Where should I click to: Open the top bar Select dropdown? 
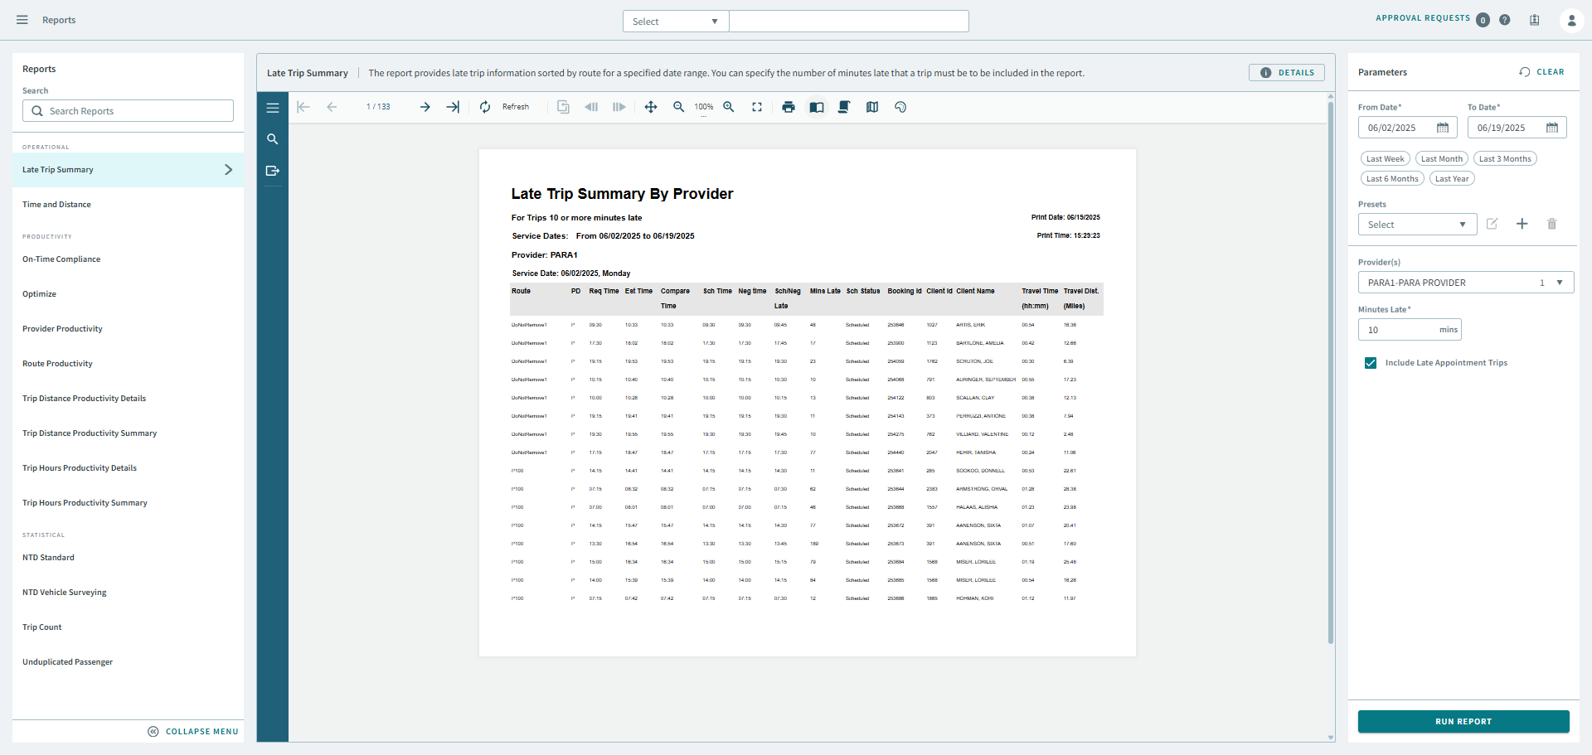point(675,22)
